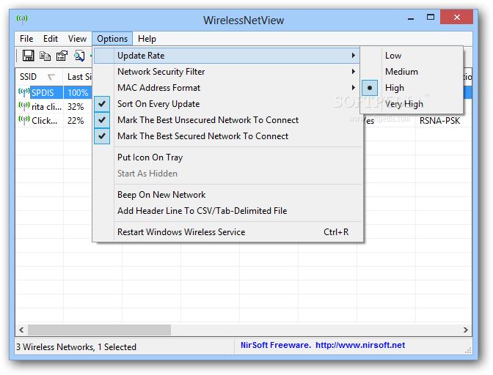Enable Add Header Line To CSV/Tab-Delimited File
Viewport: 493px width, 375px height.
tap(228, 210)
